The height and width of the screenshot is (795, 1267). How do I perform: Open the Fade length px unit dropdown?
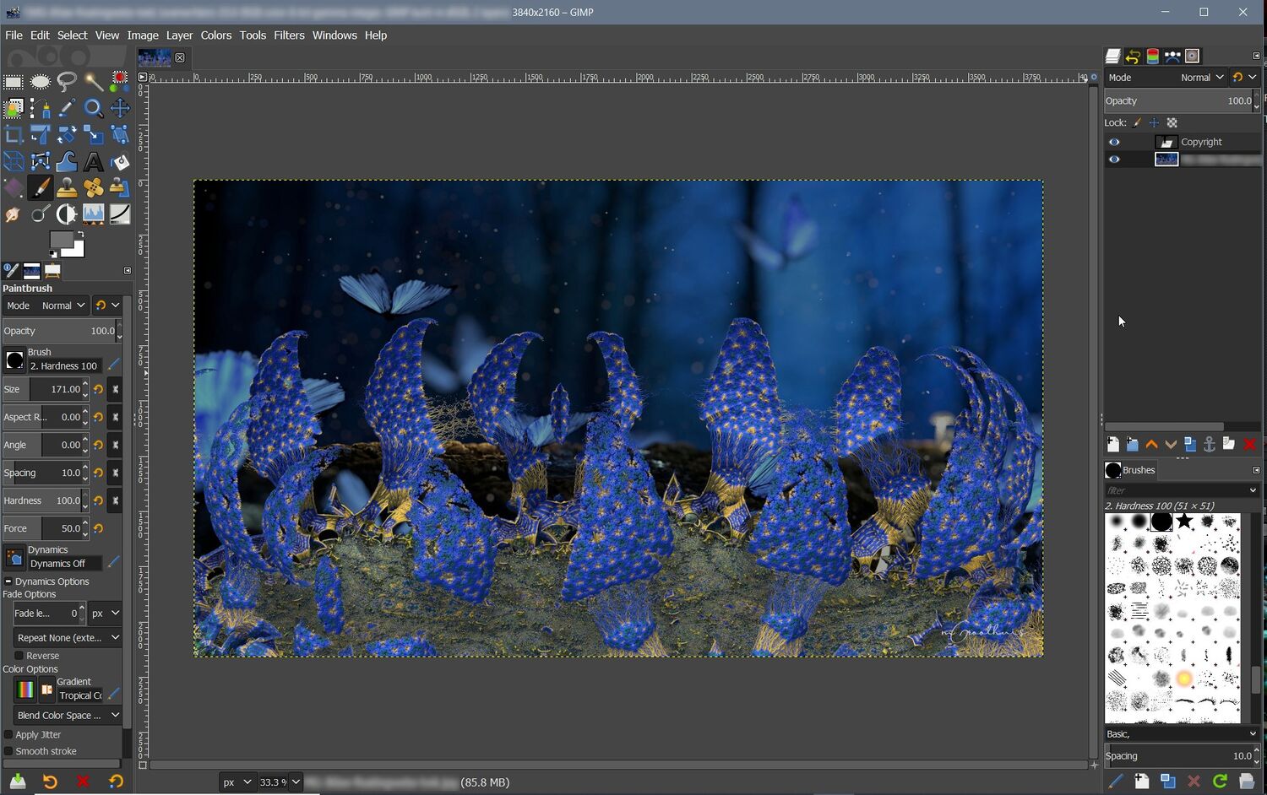click(x=106, y=613)
